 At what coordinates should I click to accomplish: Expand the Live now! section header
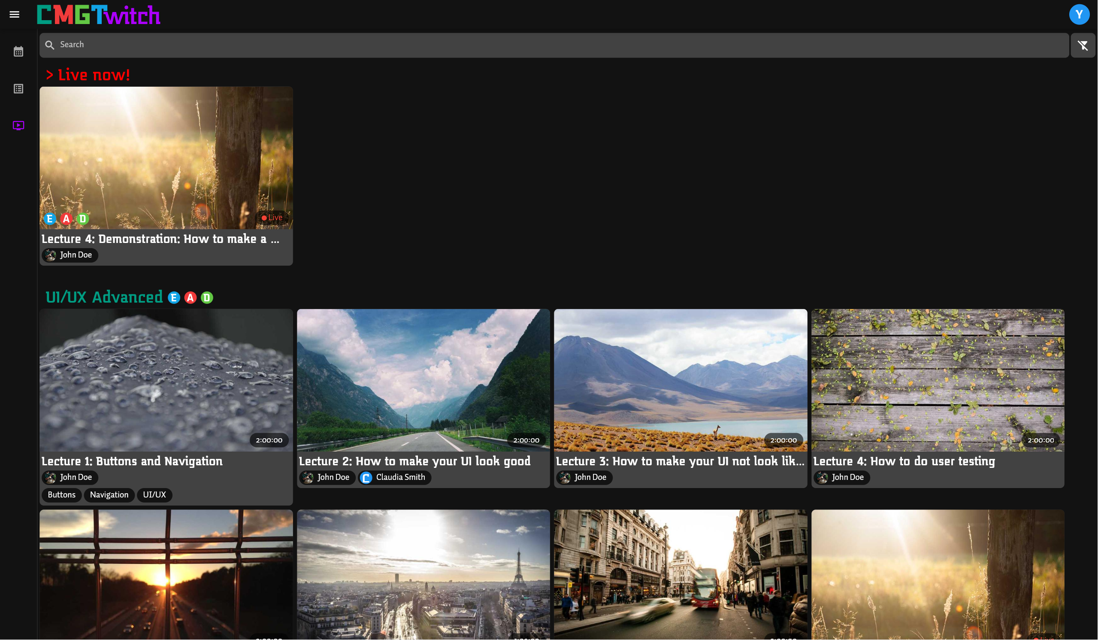[x=88, y=75]
